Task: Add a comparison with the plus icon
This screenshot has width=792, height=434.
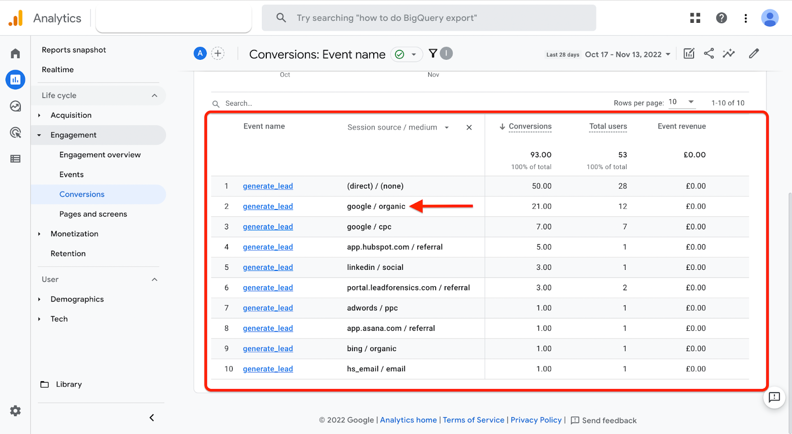Action: pyautogui.click(x=218, y=53)
